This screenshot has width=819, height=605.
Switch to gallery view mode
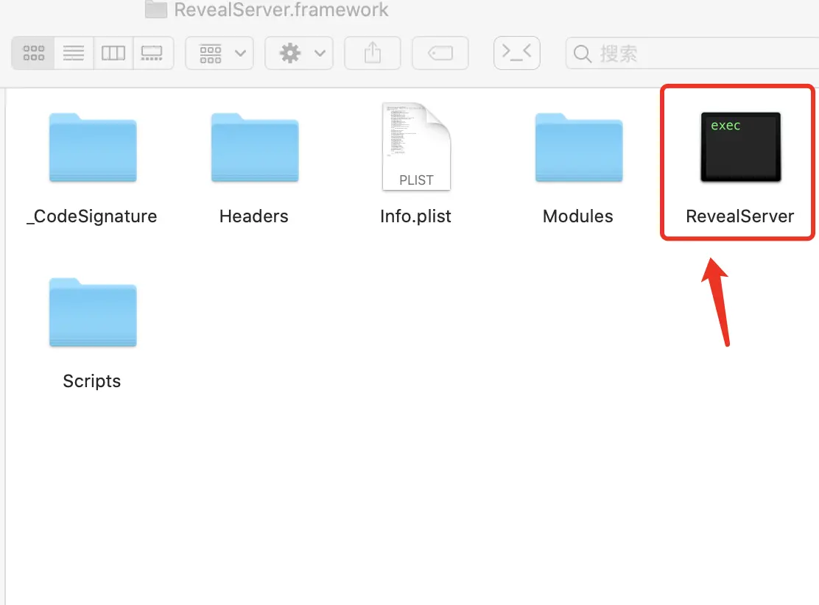click(152, 53)
